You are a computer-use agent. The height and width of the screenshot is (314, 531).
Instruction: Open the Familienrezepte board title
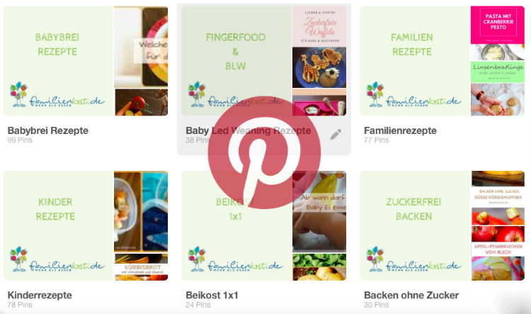400,130
